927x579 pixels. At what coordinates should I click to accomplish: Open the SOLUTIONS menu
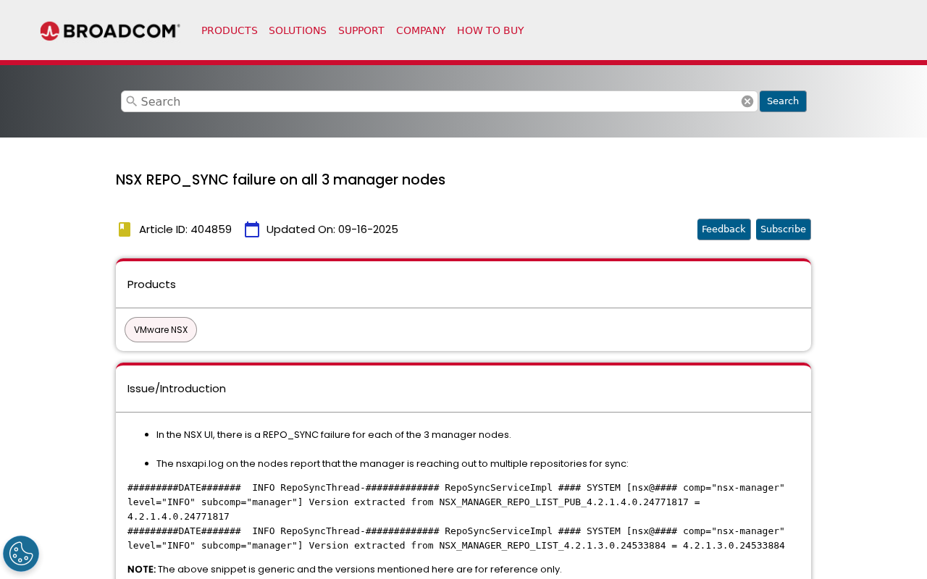tap(298, 29)
